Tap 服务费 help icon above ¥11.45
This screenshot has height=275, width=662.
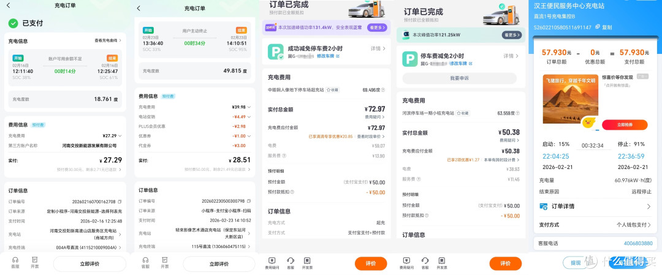coord(418,179)
